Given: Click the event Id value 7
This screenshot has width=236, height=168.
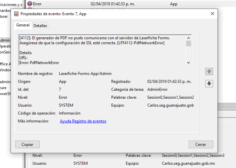Looking at the screenshot, I should 60,89.
